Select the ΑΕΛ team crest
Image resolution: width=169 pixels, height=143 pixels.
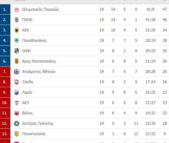[x=16, y=103]
